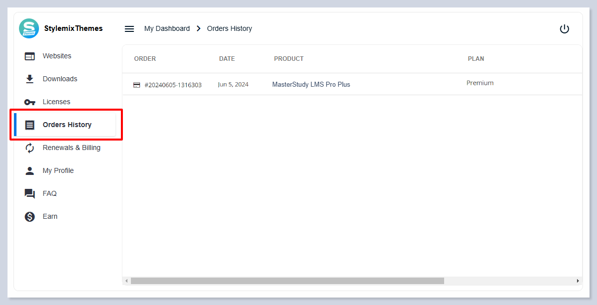Click the scrollbar right arrow
597x305 pixels.
tap(578, 281)
